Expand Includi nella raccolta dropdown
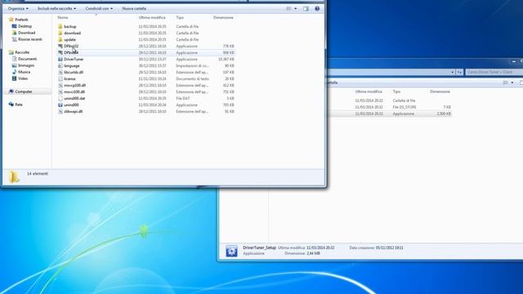This screenshot has width=523, height=294. [56, 8]
